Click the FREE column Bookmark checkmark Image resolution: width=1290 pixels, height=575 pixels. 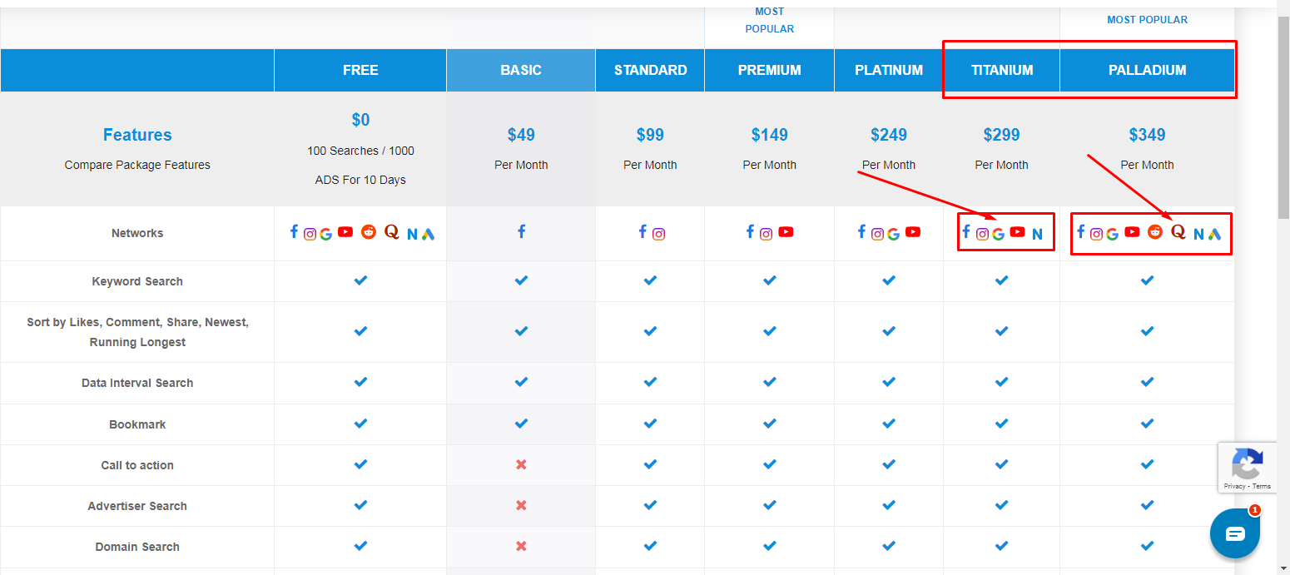360,424
